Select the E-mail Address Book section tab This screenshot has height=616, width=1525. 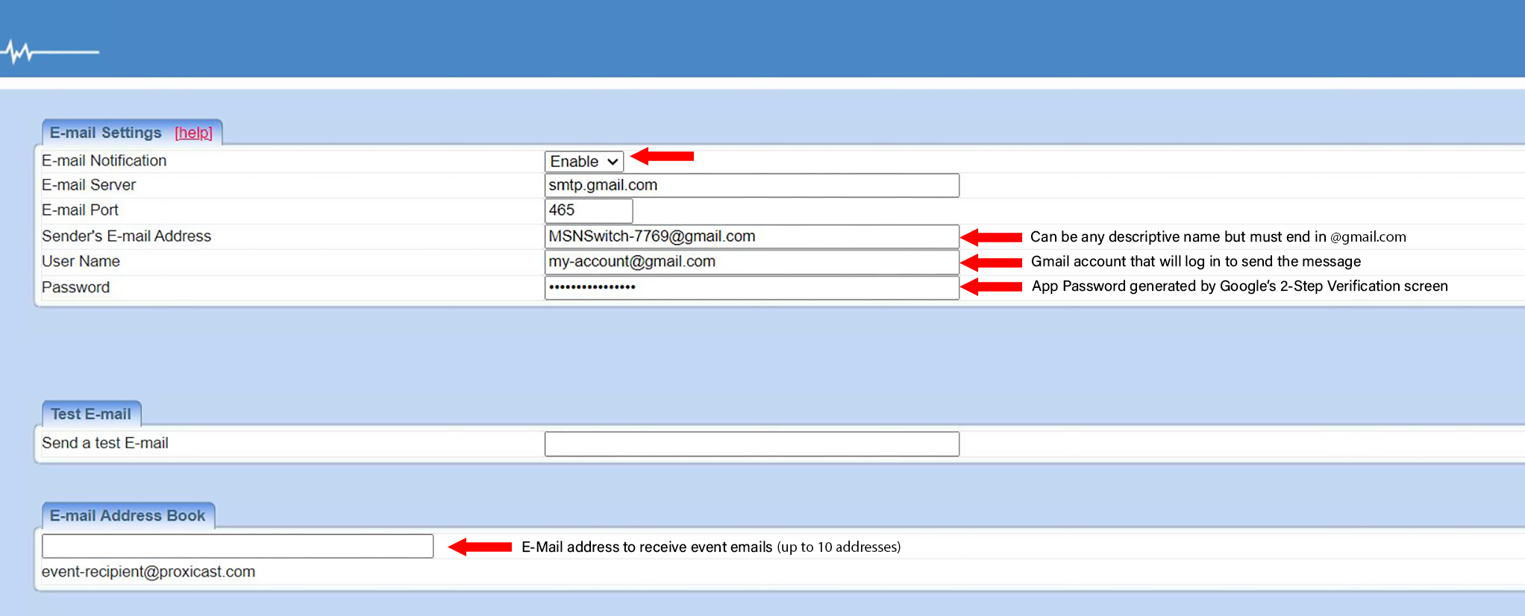coord(128,515)
